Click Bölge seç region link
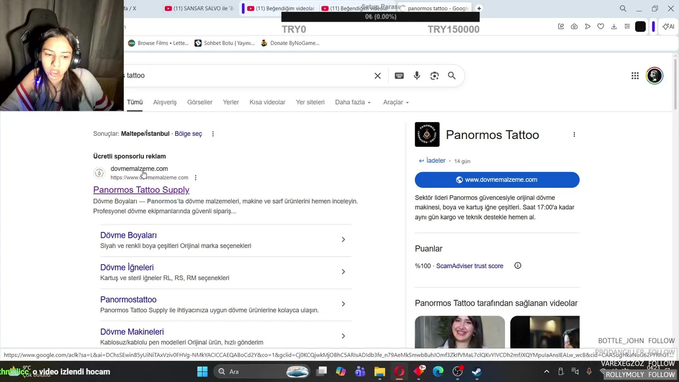The image size is (679, 382). 188,134
